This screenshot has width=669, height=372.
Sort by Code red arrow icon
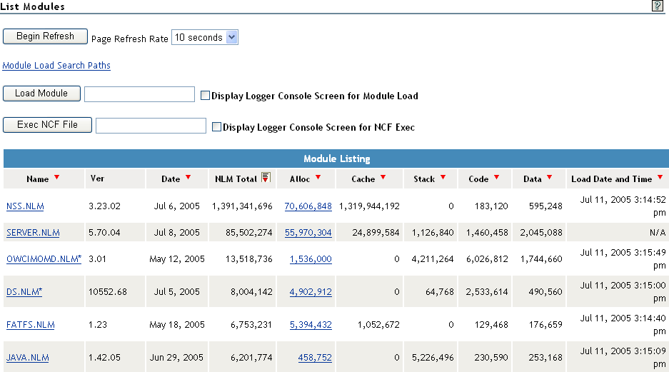point(496,177)
